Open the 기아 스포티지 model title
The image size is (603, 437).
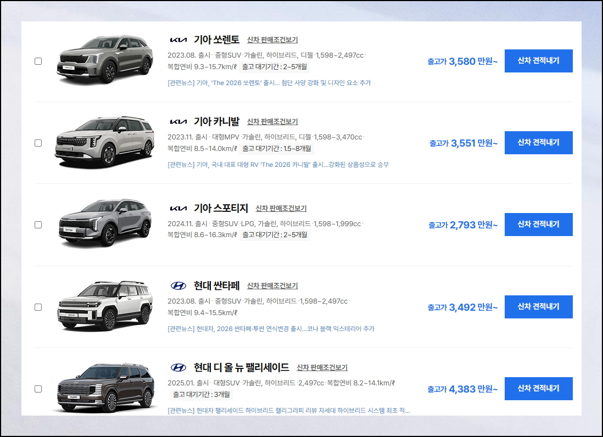(221, 208)
